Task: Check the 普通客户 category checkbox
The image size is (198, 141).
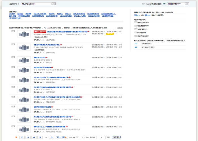Action: coord(135,26)
